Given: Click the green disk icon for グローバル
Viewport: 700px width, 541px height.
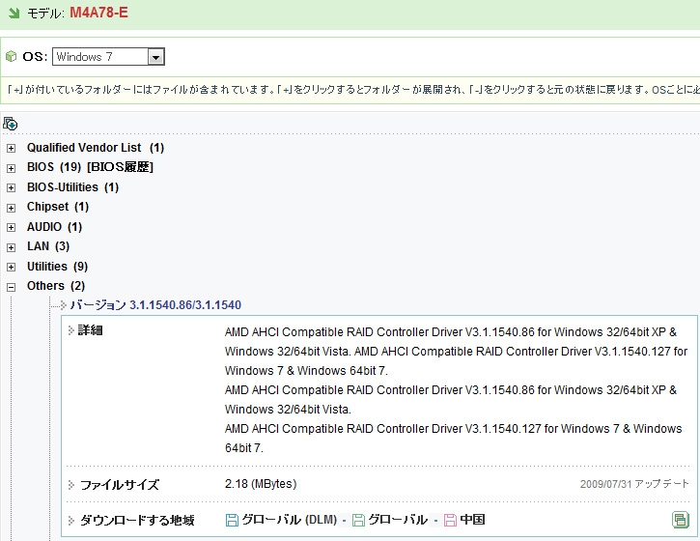Looking at the screenshot, I should (358, 520).
